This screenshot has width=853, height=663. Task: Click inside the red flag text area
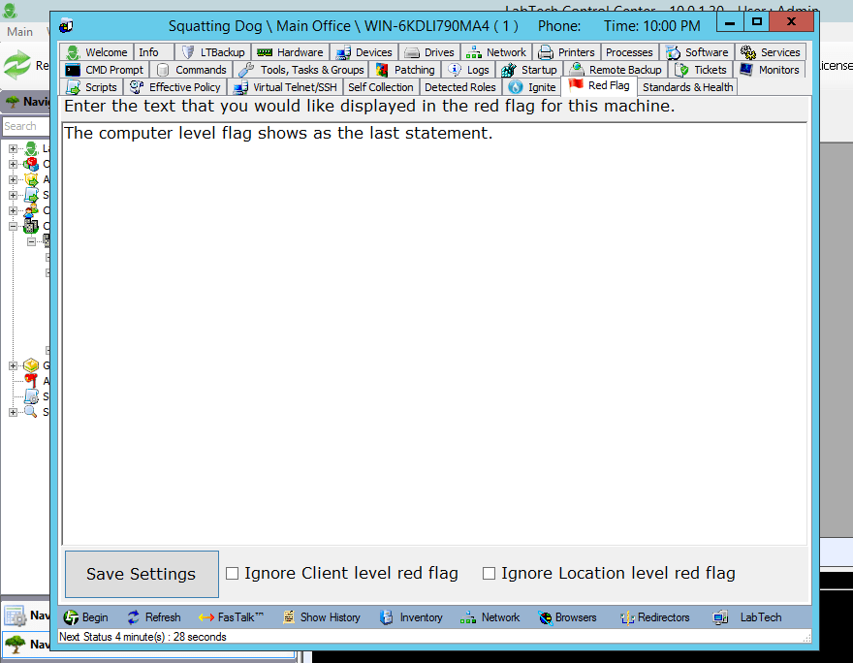point(434,334)
